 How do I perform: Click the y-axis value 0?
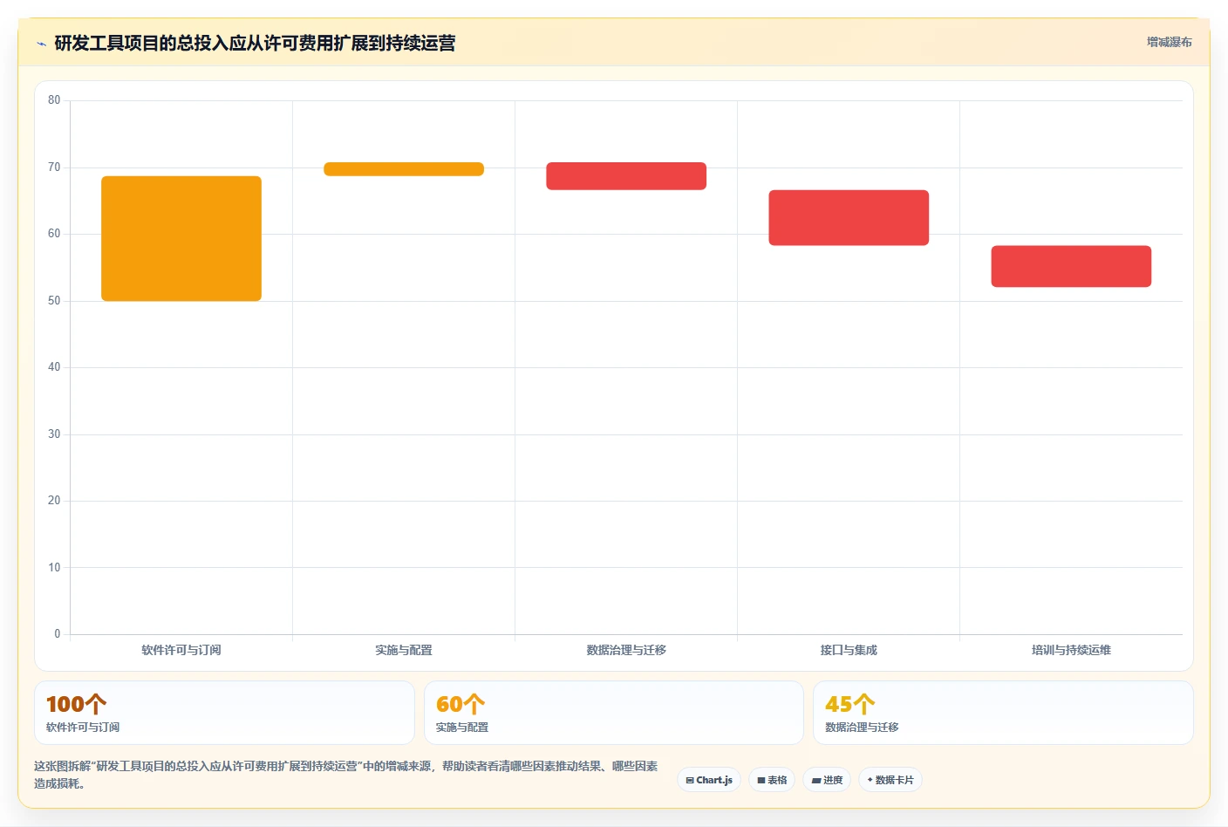point(58,634)
